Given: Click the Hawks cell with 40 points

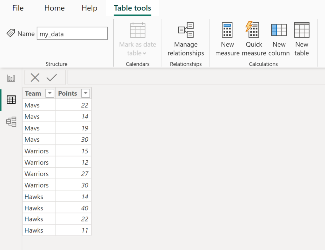Looking at the screenshot, I should 39,208.
